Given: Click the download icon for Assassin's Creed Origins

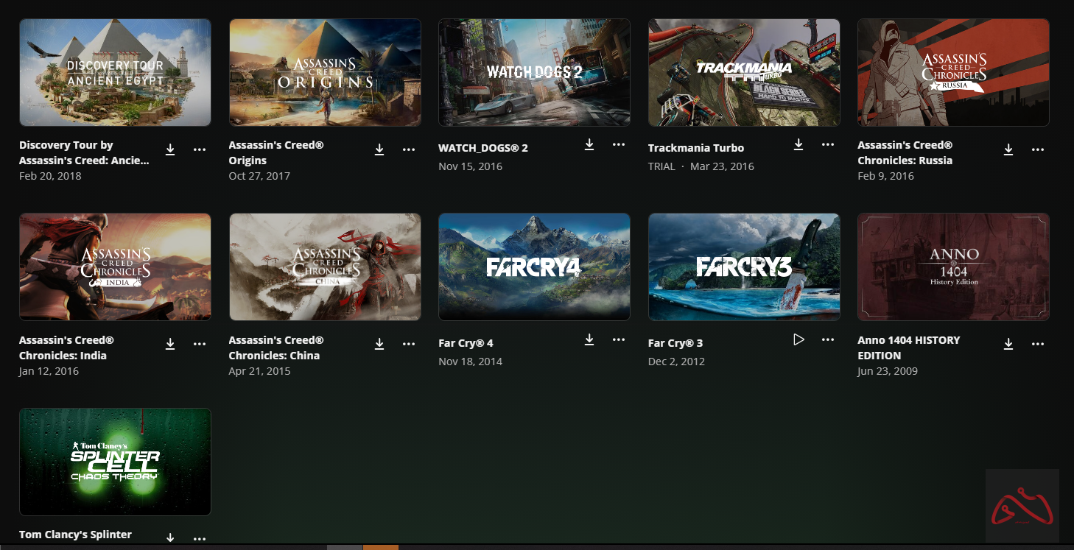Looking at the screenshot, I should tap(379, 149).
